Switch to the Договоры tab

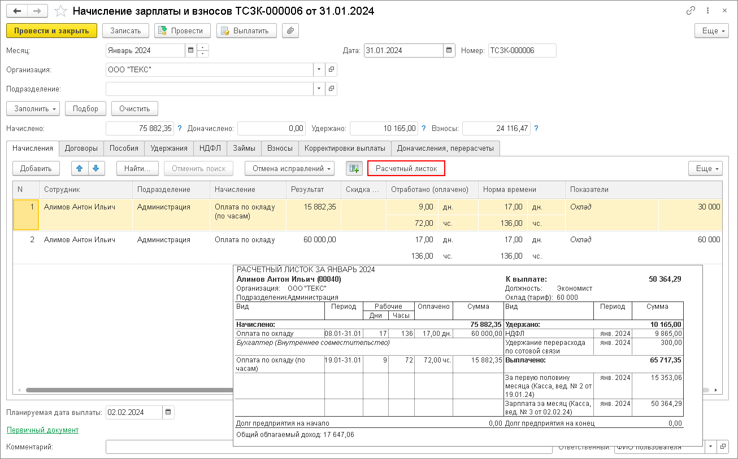[81, 148]
